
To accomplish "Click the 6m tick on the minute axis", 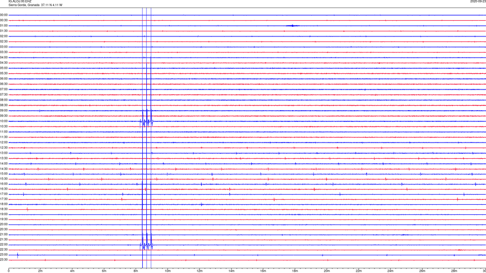I will point(104,271).
